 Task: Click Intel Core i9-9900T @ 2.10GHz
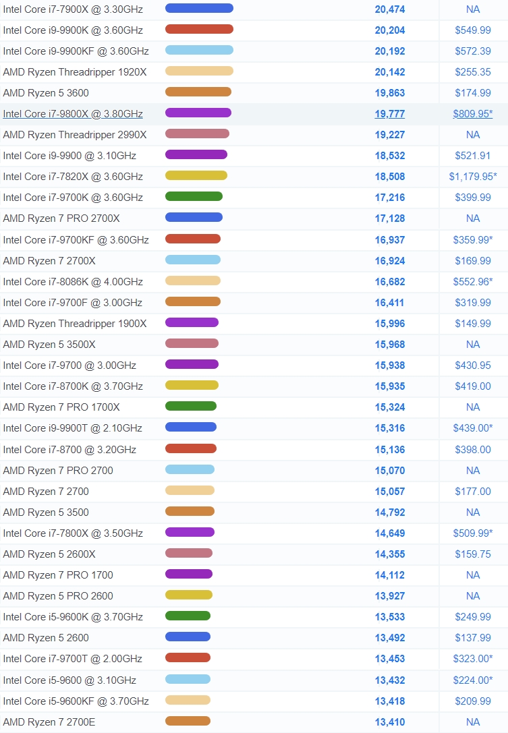click(72, 428)
